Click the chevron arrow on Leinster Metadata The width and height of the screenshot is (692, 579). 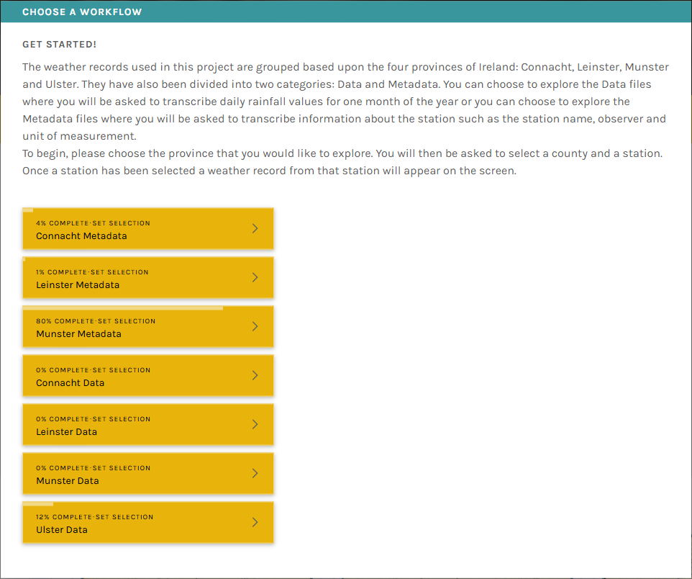tap(255, 277)
